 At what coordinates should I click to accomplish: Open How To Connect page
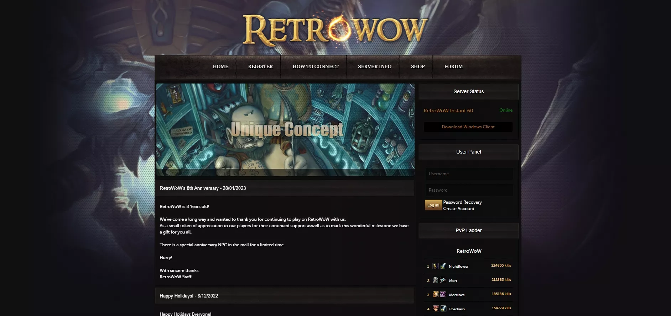pyautogui.click(x=315, y=66)
